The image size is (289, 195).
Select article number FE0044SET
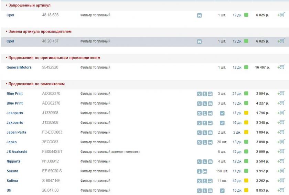(x=52, y=152)
